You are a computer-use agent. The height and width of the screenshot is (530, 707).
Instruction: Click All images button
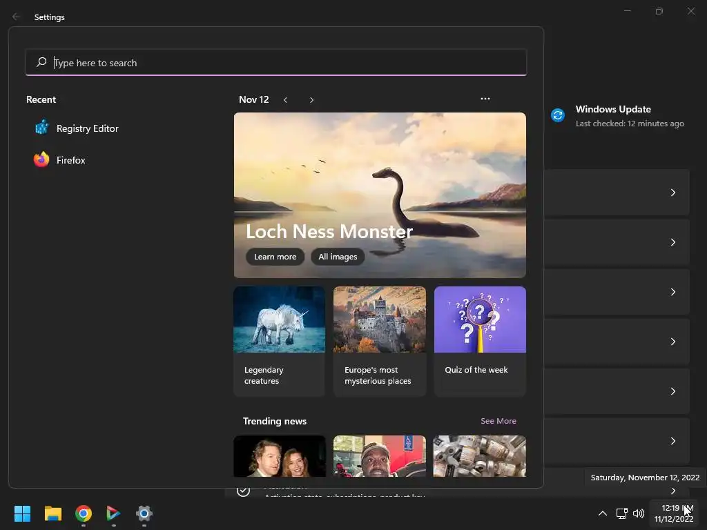point(338,257)
